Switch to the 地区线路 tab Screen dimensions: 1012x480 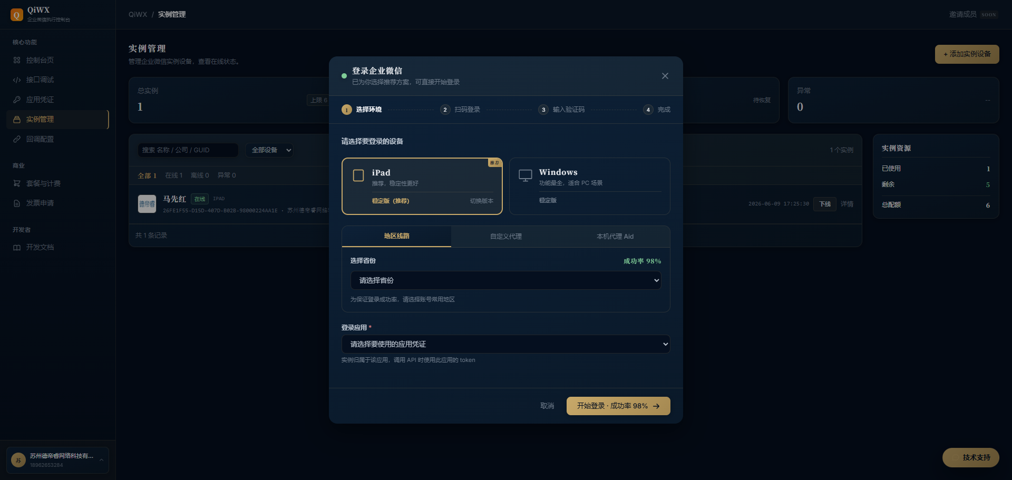tap(396, 236)
